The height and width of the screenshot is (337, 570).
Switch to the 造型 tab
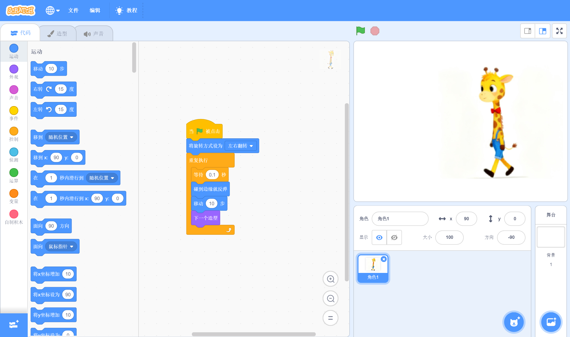click(57, 34)
